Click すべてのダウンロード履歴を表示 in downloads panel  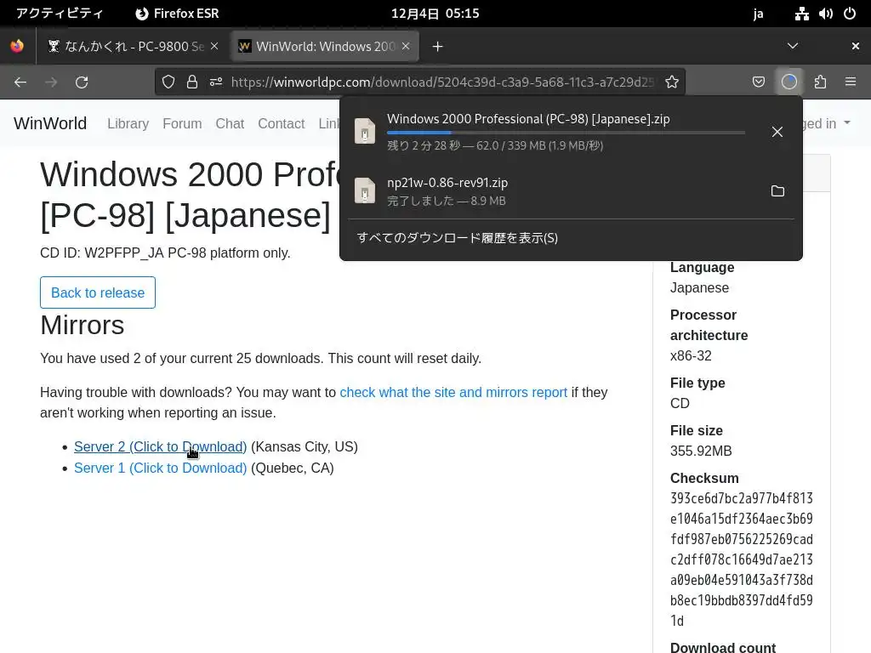coord(457,238)
